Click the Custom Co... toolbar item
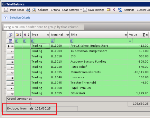Image resolution: width=150 pixels, height=118 pixels. (x=143, y=10)
